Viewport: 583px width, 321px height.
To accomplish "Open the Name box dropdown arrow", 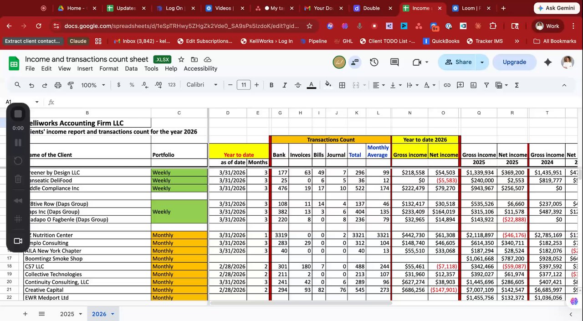I will coord(37,102).
